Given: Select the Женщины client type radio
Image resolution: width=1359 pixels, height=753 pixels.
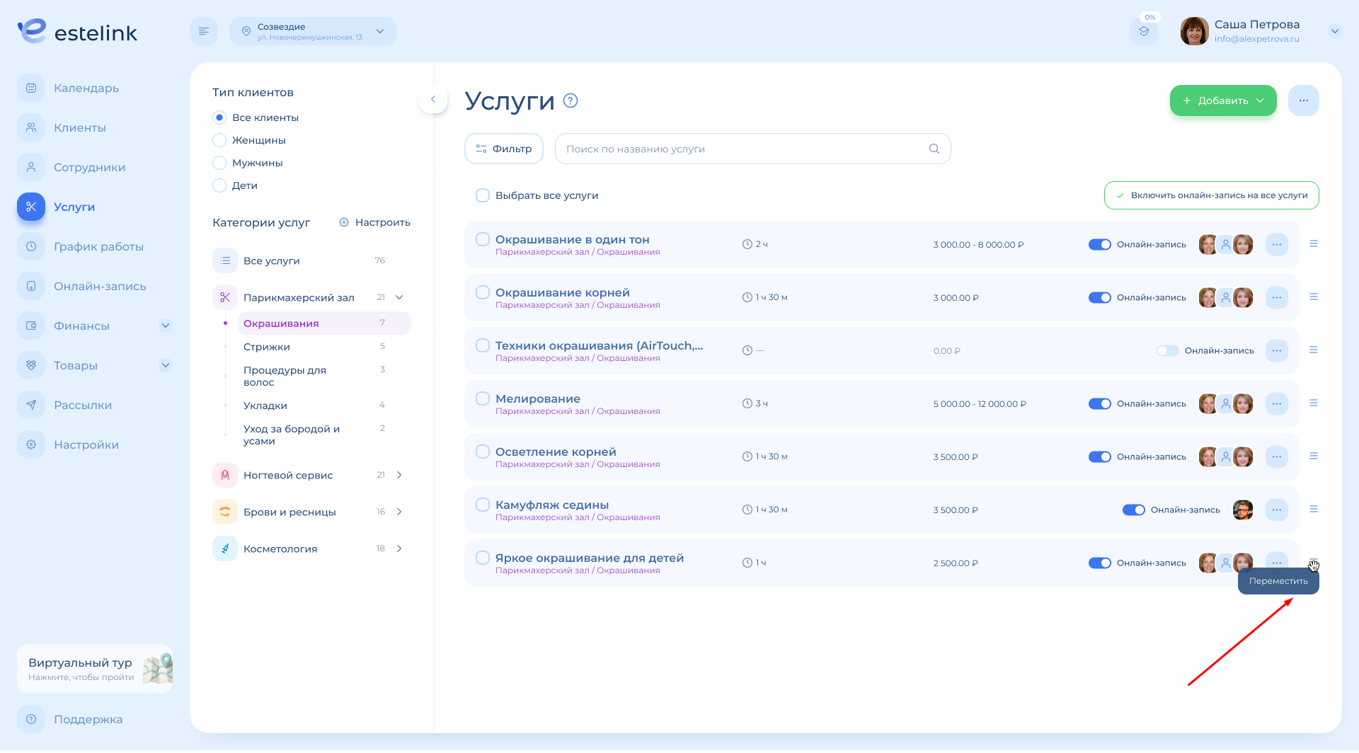Looking at the screenshot, I should click(x=219, y=140).
